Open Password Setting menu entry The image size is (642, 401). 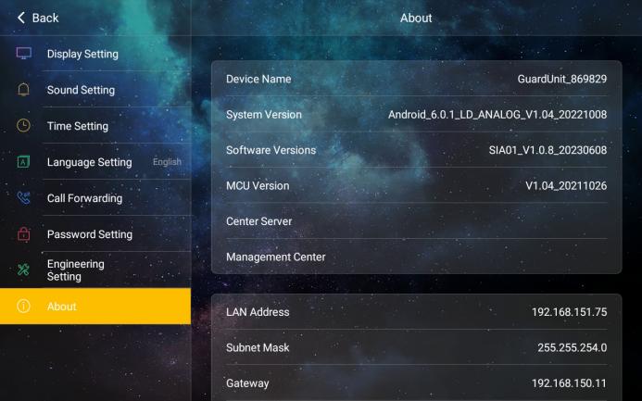tap(95, 234)
